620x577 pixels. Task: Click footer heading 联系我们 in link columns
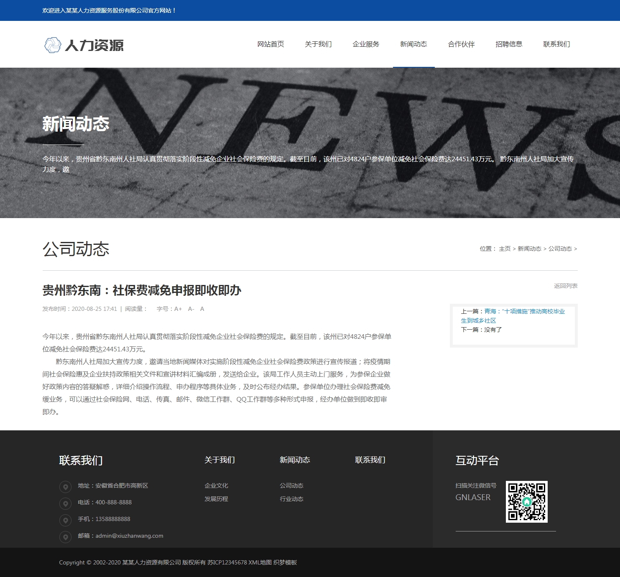370,460
